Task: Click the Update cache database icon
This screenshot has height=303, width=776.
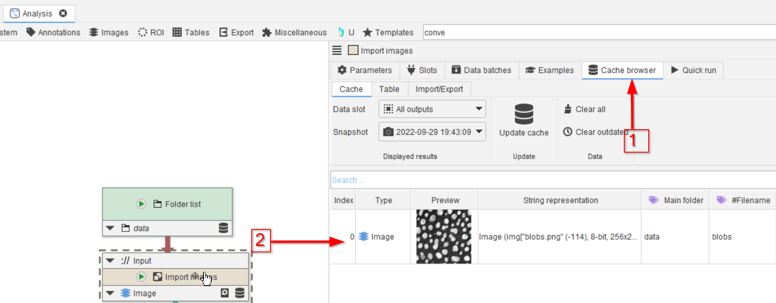Action: (523, 114)
